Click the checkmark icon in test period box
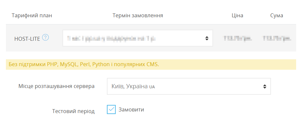The height and width of the screenshot is (130, 303). (x=111, y=109)
